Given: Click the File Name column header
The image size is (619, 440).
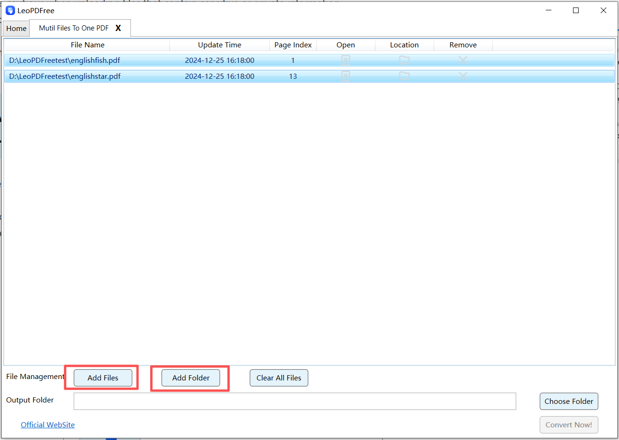Looking at the screenshot, I should pos(87,45).
